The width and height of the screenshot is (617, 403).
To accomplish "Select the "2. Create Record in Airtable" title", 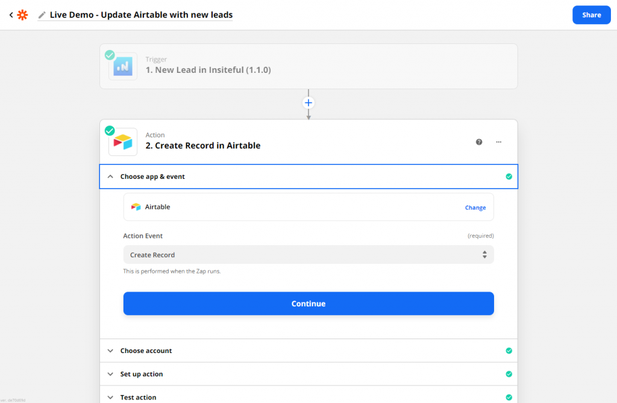I will point(202,146).
